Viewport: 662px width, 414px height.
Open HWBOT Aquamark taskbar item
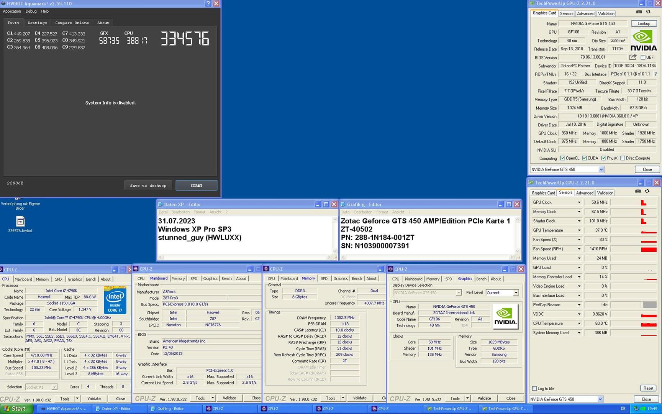[x=64, y=409]
